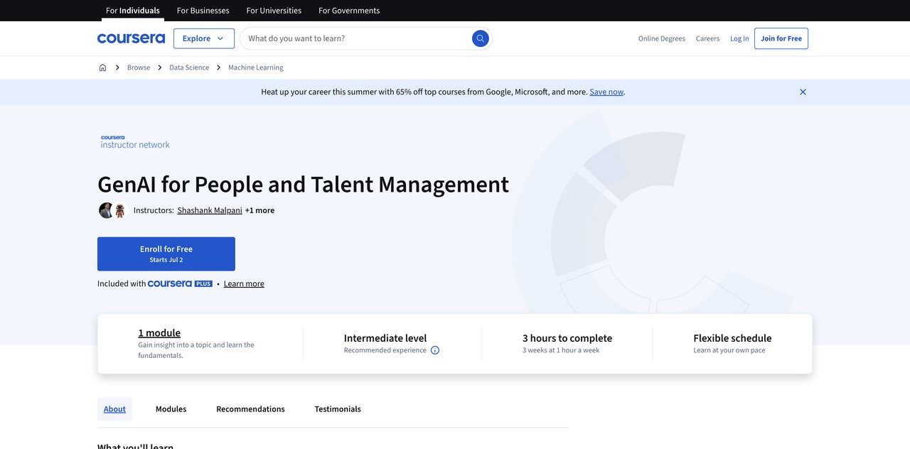Click the Coursera Plus badge
Viewport: 910px width, 449px height.
(180, 283)
